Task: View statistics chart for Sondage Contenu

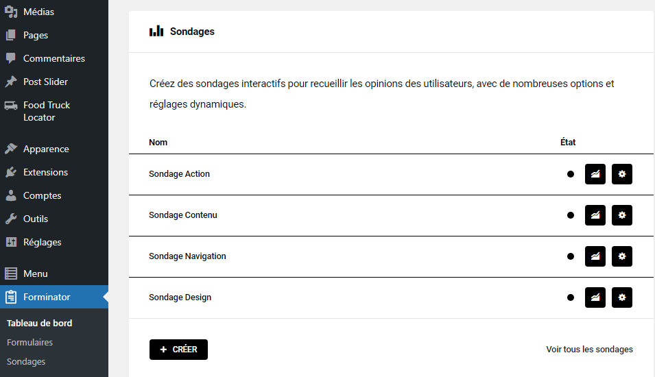Action: pos(595,215)
